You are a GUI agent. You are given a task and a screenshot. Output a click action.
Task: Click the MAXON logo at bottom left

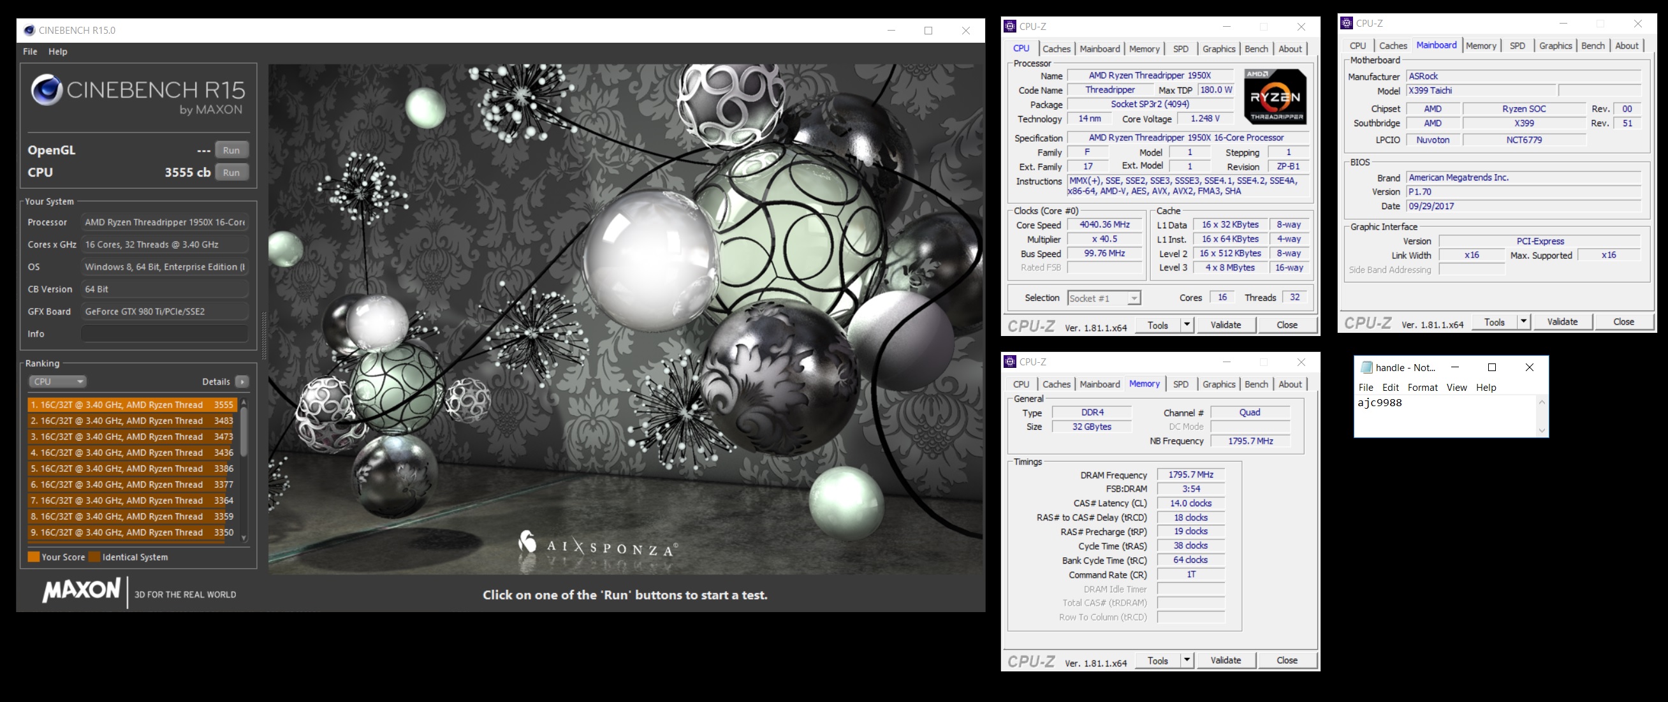click(82, 590)
